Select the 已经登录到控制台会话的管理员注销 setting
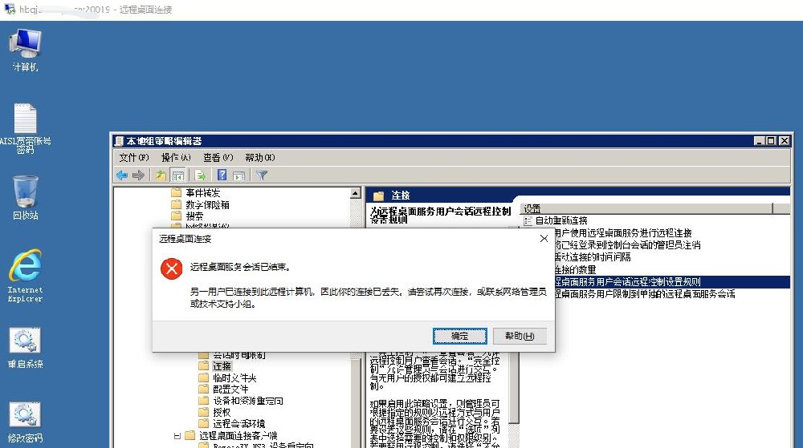 [628, 244]
